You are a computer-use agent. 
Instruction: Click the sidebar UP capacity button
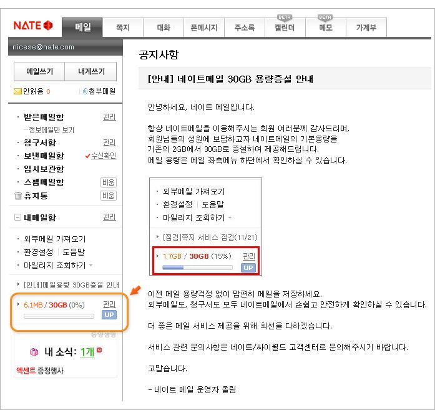pos(109,315)
